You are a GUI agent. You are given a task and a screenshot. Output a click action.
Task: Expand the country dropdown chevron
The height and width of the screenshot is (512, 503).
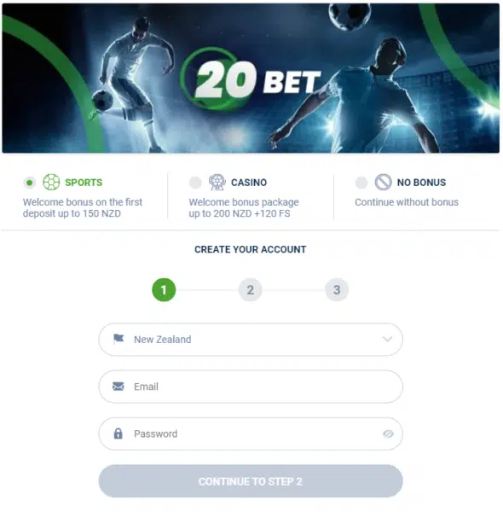coord(387,339)
